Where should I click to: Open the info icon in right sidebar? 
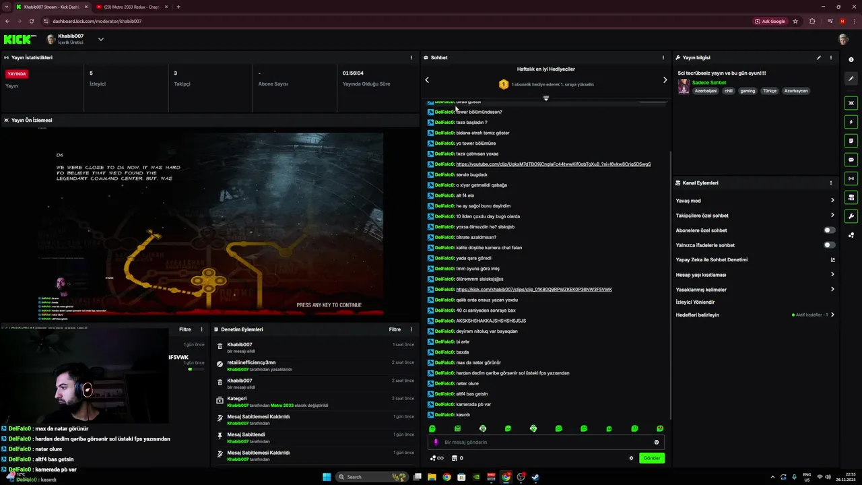(851, 60)
